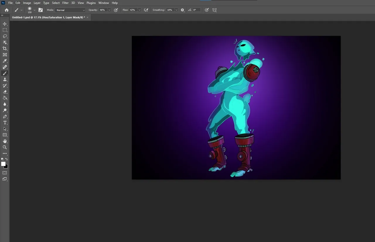Choose the Crop tool
This screenshot has height=242, width=375.
(x=5, y=49)
